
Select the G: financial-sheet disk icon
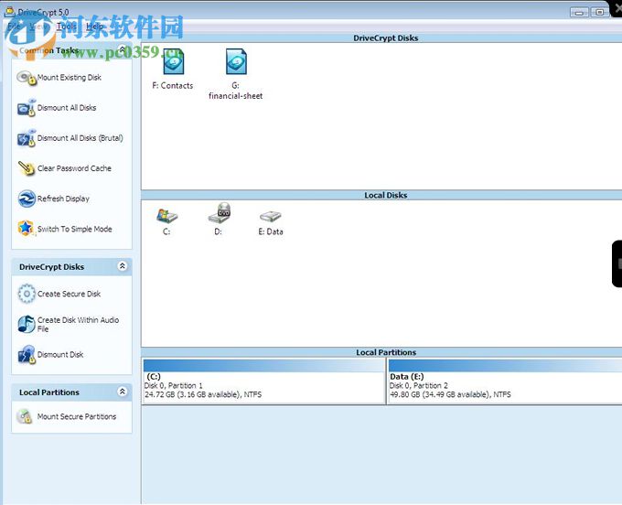[236, 61]
